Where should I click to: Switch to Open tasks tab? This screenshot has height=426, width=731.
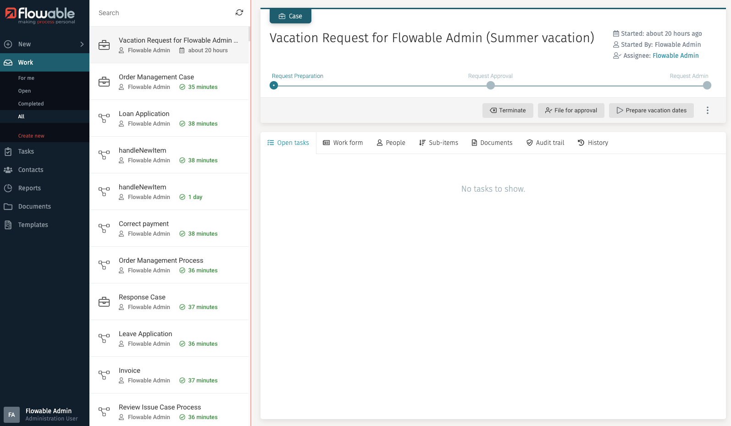[288, 143]
